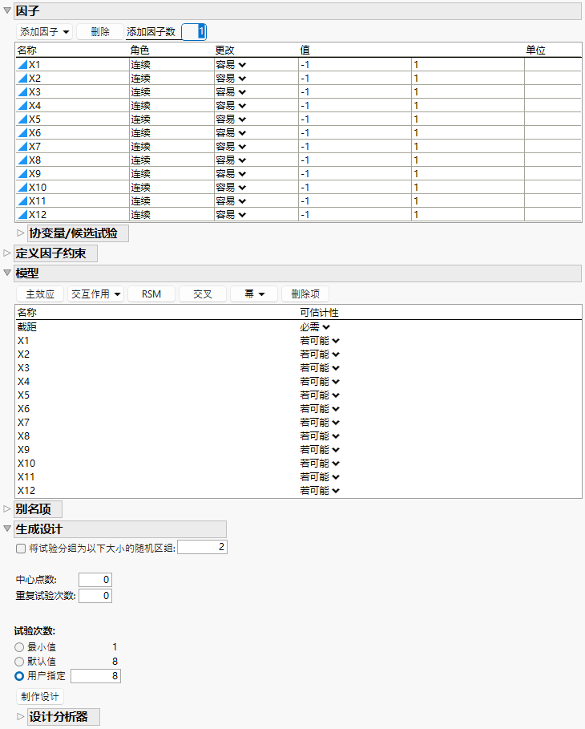
Task: Click the continuous factor icon for X1
Action: 22,65
